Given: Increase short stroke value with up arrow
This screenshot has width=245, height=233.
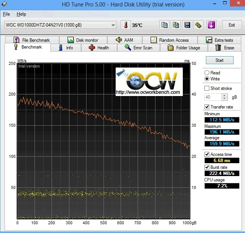Looking at the screenshot, I should [225, 96].
